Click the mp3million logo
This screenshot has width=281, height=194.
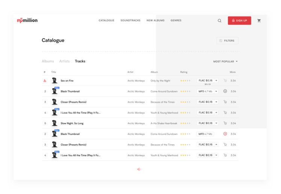point(27,20)
